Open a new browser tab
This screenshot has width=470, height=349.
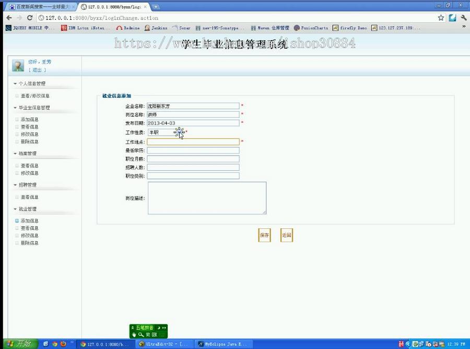click(156, 7)
